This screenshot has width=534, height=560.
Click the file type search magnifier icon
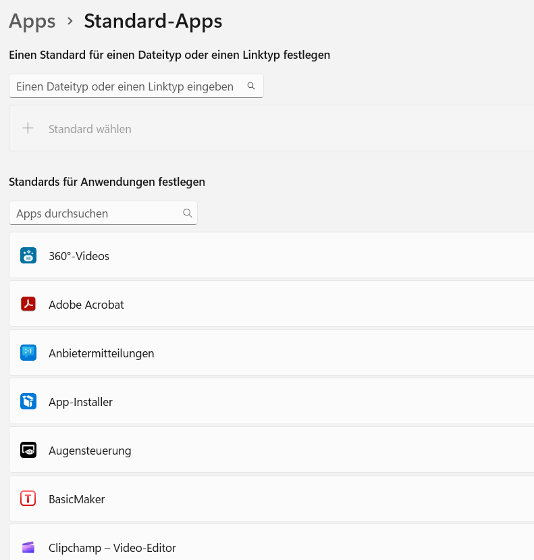click(x=251, y=86)
